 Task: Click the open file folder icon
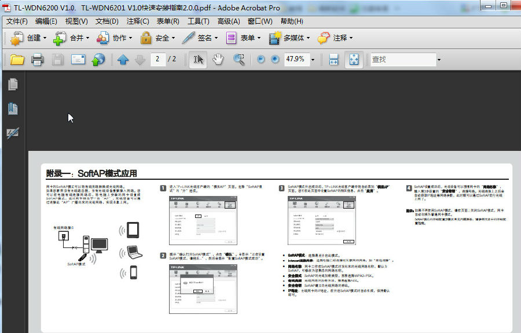point(17,60)
